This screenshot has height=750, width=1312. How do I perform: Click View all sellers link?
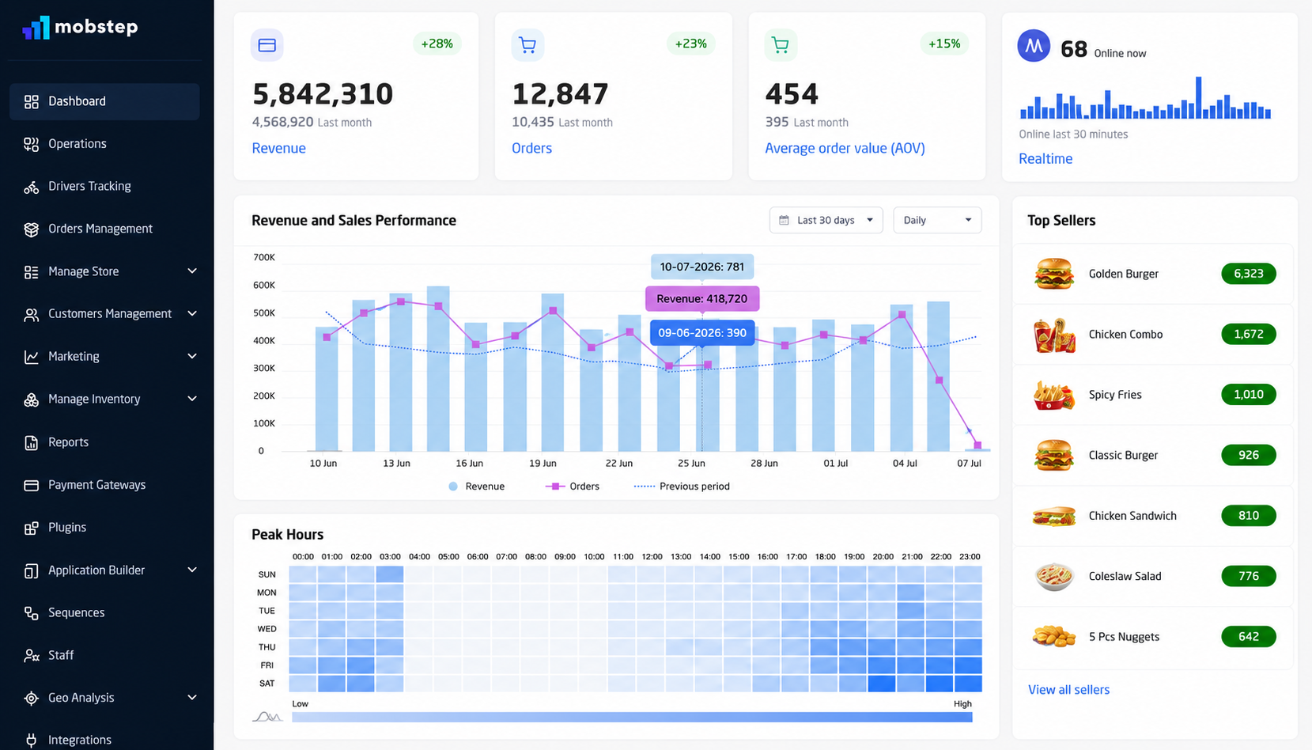pos(1068,690)
